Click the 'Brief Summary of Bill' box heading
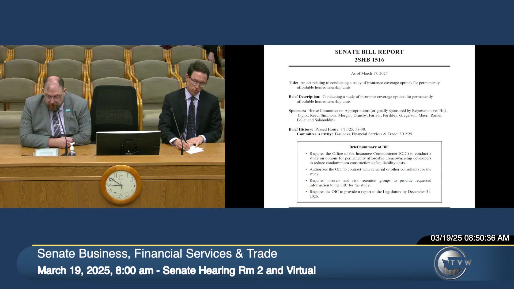514x289 pixels. (x=369, y=147)
